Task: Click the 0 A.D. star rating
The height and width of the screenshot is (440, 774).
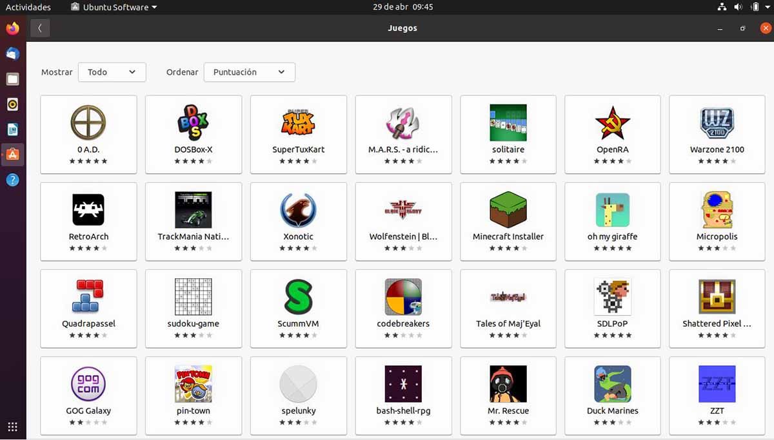Action: 88,161
